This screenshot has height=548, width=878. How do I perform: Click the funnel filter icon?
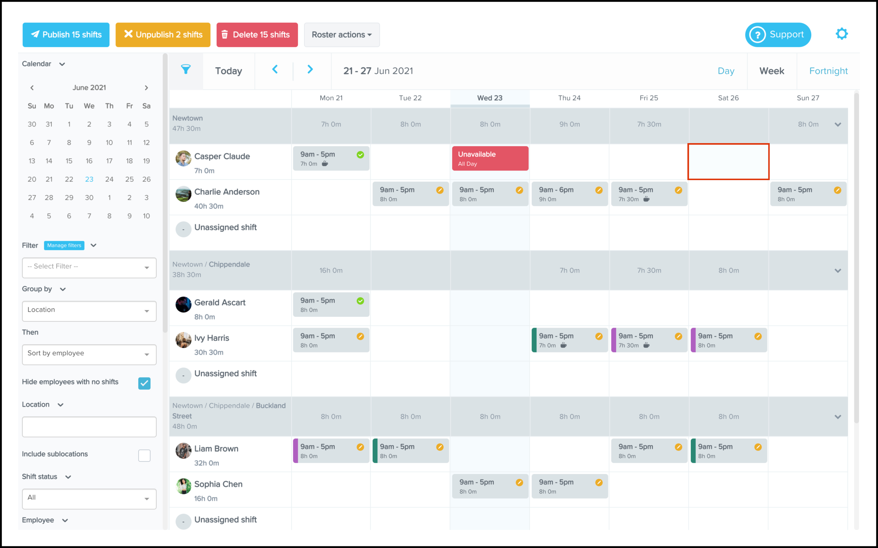186,70
